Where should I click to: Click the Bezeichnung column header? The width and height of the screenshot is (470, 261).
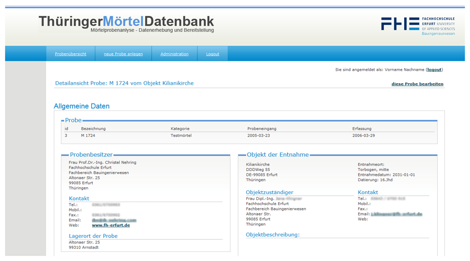click(94, 129)
